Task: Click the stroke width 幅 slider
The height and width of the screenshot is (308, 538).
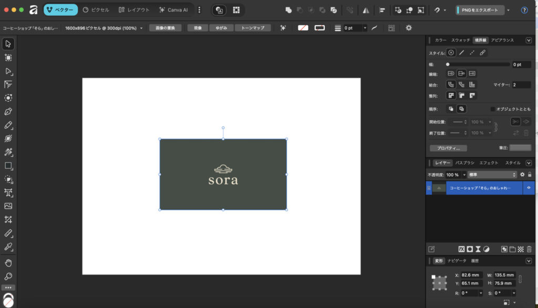Action: click(478, 65)
